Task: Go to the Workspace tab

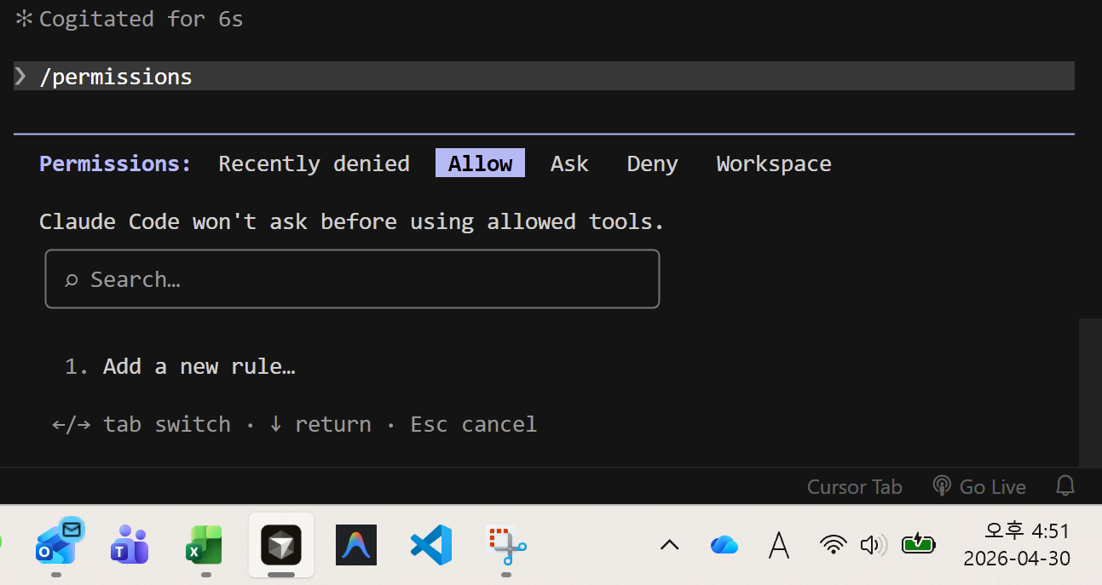Action: pyautogui.click(x=774, y=163)
